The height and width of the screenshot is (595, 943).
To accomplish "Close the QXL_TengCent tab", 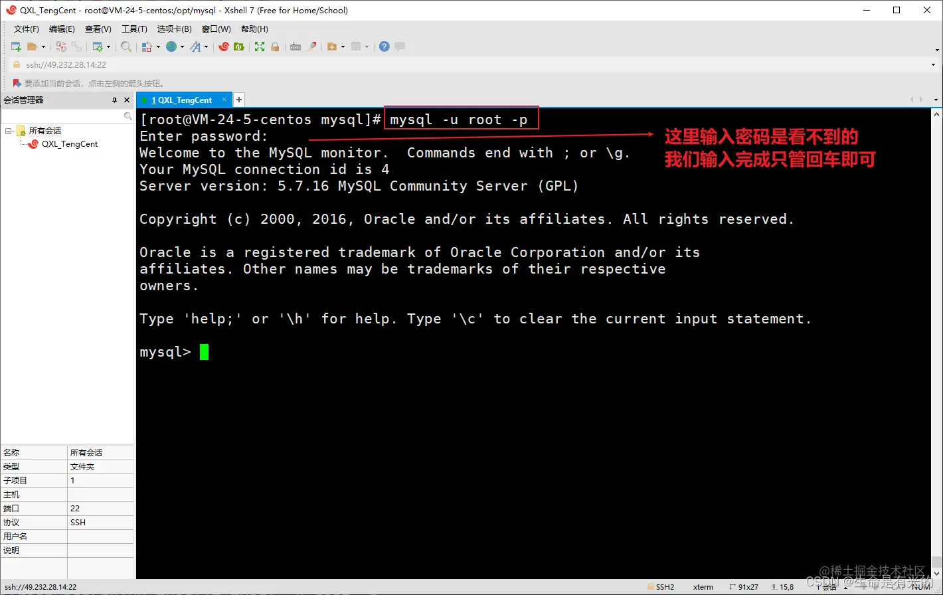I will click(x=224, y=100).
